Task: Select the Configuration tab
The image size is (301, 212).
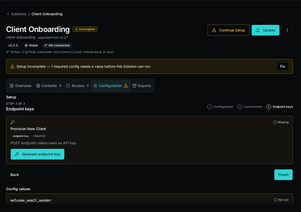Action: (111, 86)
